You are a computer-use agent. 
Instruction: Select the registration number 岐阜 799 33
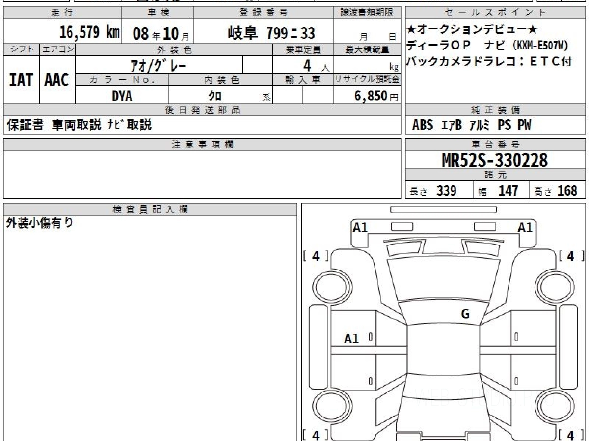click(271, 33)
